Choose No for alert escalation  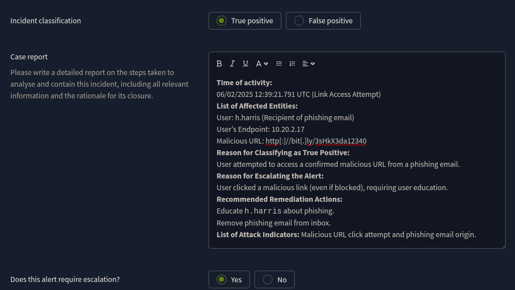274,279
